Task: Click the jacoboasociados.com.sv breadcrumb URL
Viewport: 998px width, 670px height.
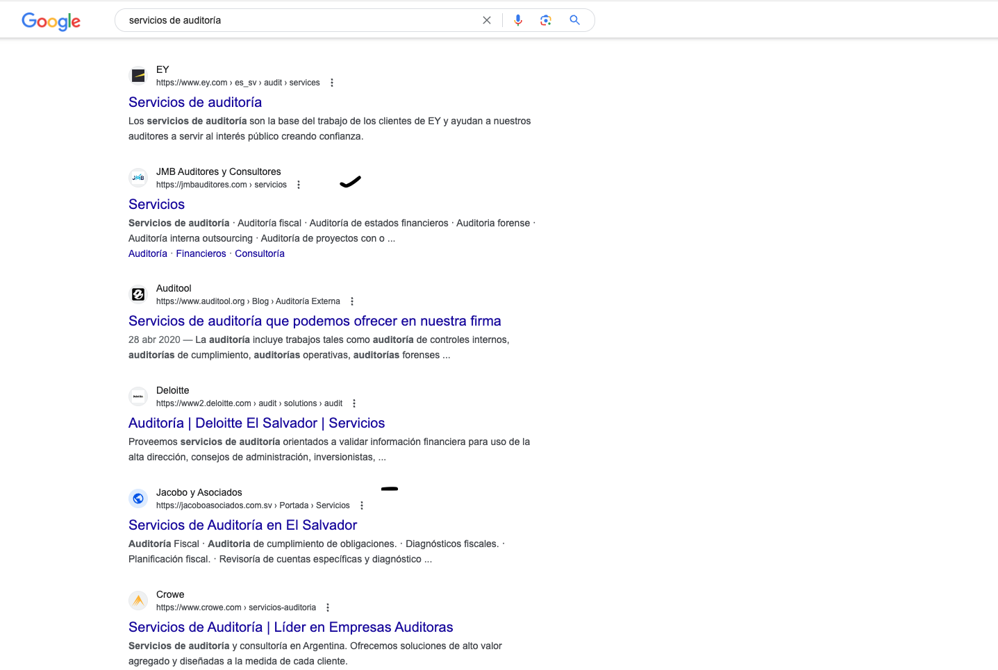Action: [x=253, y=505]
